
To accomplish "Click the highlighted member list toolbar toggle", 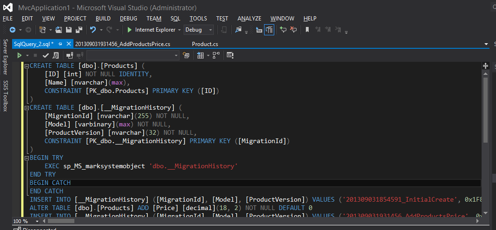I will [x=269, y=30].
